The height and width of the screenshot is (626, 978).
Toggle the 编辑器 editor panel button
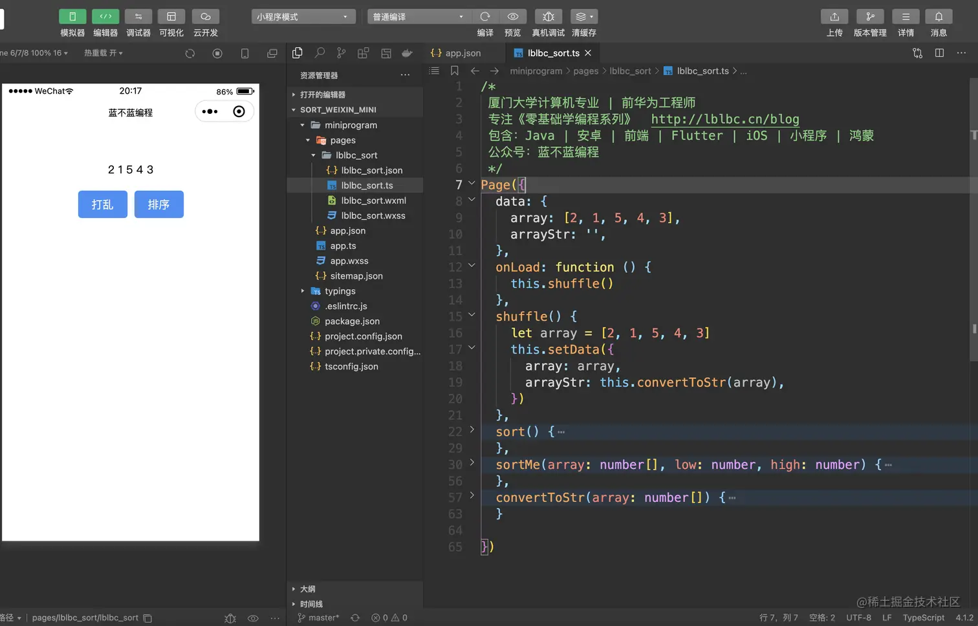pyautogui.click(x=105, y=16)
